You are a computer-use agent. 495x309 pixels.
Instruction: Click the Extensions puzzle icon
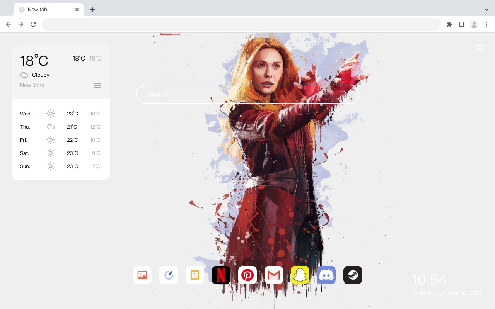click(449, 24)
